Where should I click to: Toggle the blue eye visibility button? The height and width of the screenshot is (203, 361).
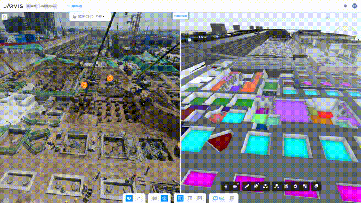click(129, 198)
